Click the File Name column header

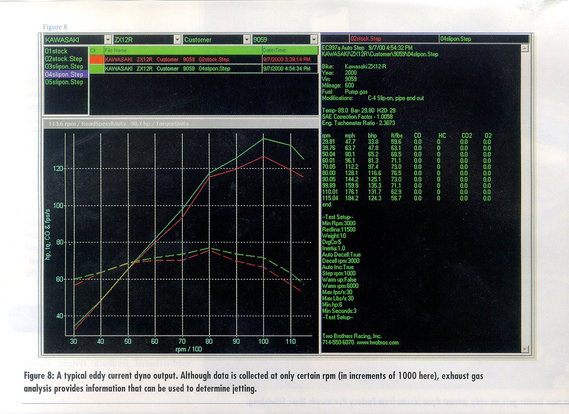[x=183, y=51]
